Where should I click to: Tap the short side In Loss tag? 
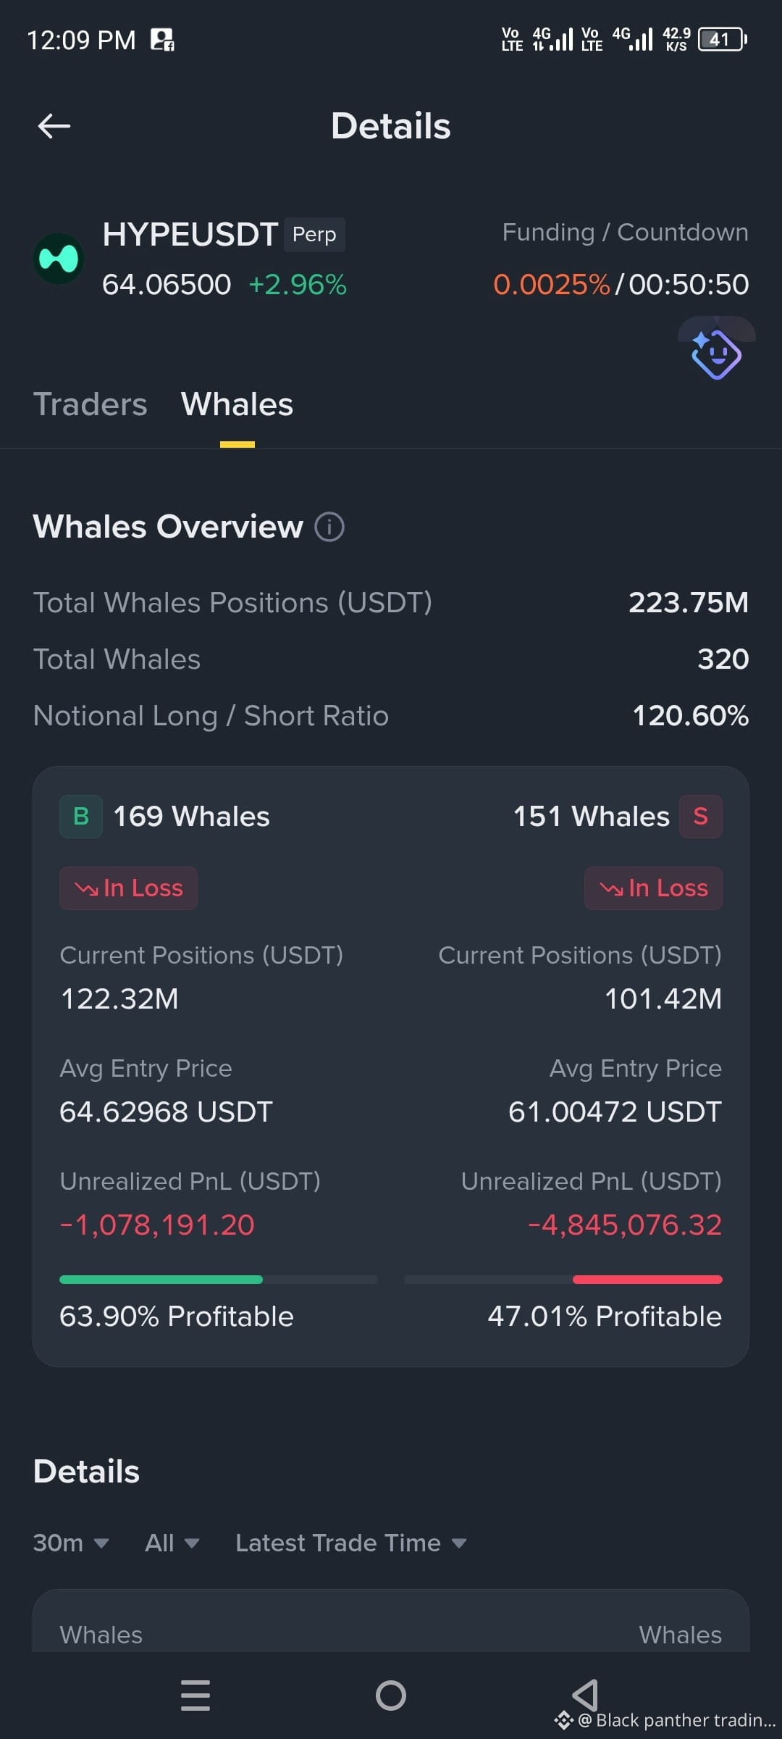pyautogui.click(x=653, y=888)
